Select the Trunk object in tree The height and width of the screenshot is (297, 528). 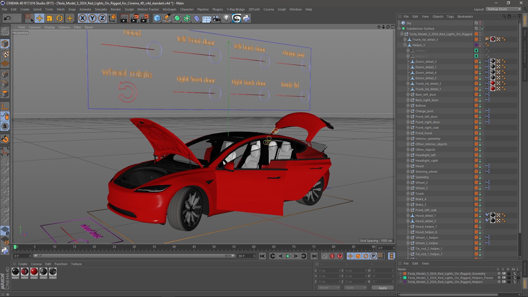coord(419,194)
